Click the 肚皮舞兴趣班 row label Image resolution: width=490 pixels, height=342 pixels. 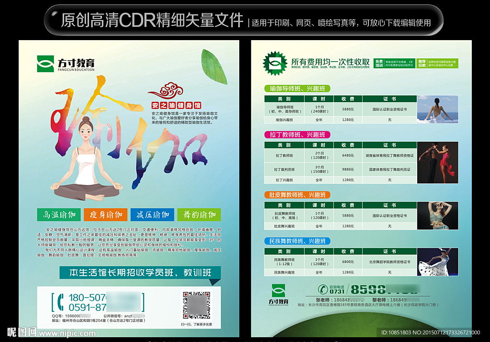pyautogui.click(x=284, y=226)
